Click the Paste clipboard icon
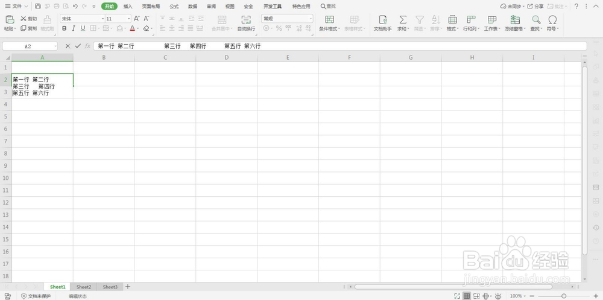Screen dimensions: 603x300 tap(10, 20)
